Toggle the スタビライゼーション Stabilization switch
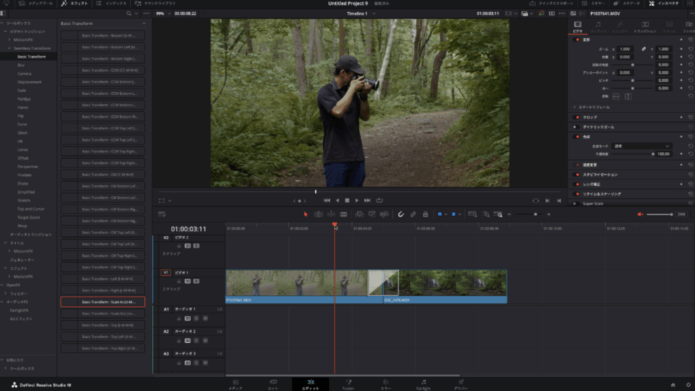 point(577,175)
